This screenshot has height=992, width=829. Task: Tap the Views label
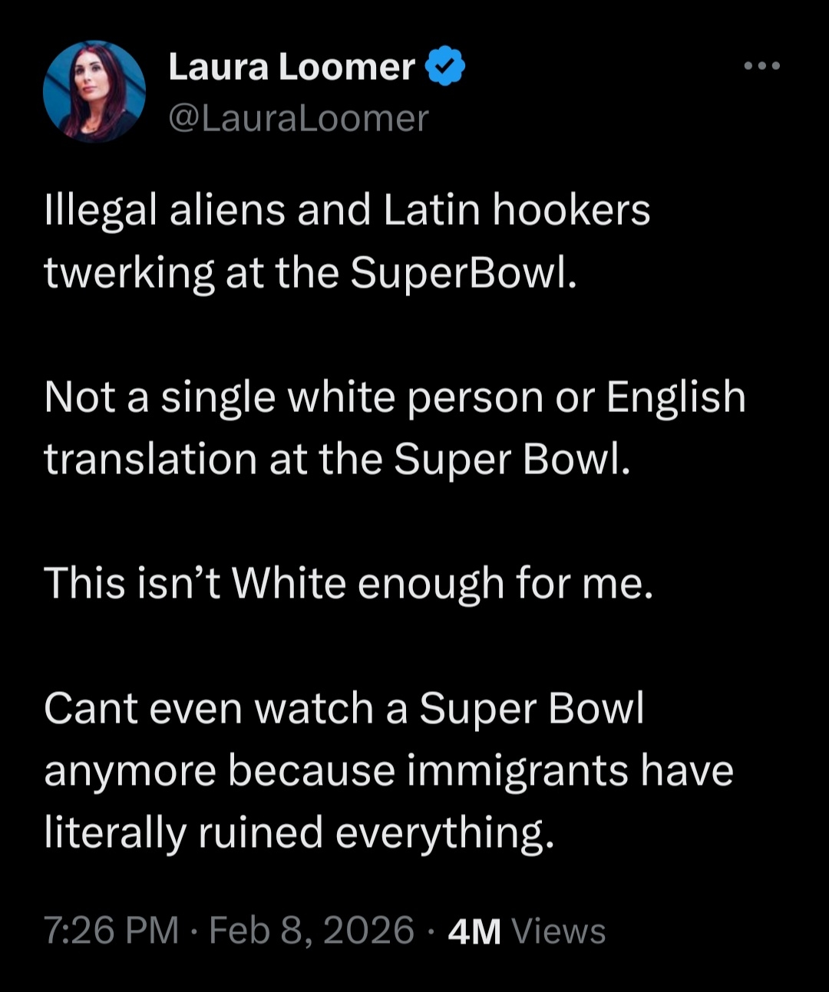coord(558,931)
